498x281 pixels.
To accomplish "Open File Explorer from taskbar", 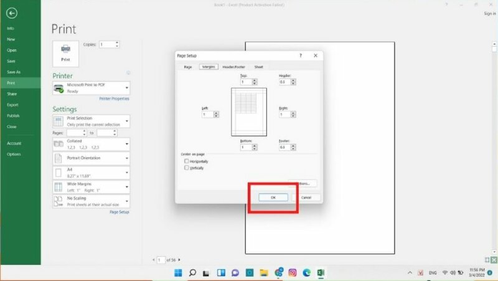I will (x=263, y=272).
